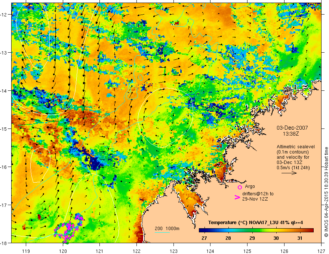Click the cyan bathymetry contour legend line
This screenshot has width=329, height=254.
click(x=162, y=232)
